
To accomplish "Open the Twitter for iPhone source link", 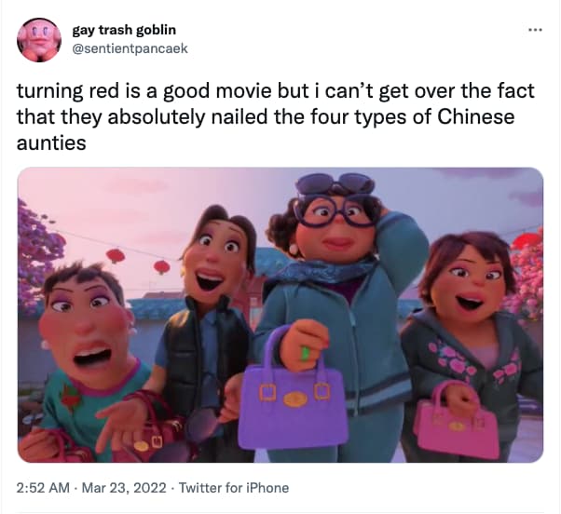I will click(234, 488).
